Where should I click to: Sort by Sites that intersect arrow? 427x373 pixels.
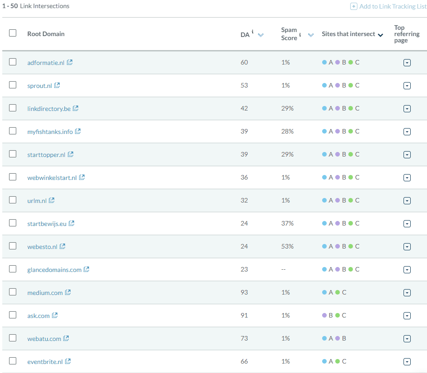pos(380,35)
